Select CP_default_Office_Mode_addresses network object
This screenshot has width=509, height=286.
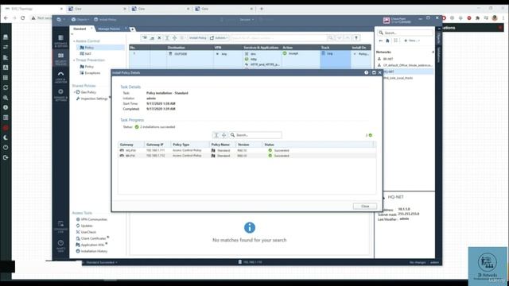pyautogui.click(x=405, y=65)
